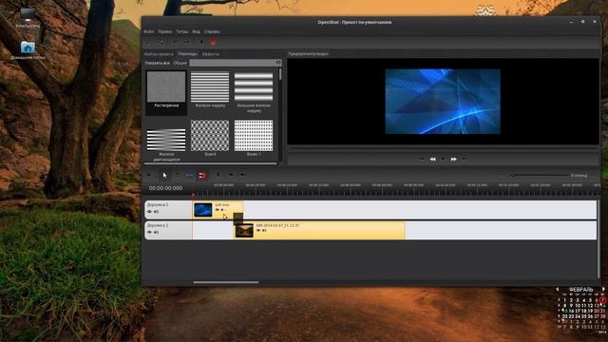This screenshot has width=608, height=342.
Task: Select the Boxes 1 transition thumbnail
Action: [254, 135]
